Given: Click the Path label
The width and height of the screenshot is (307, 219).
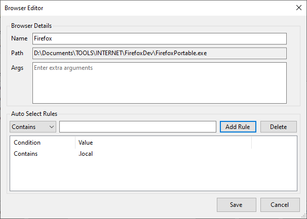Looking at the screenshot, I should tap(18, 53).
